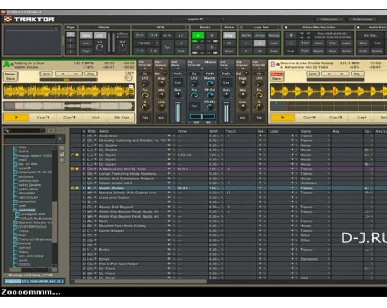The image size is (387, 308).
Task: Click Deck B filter Q knob
Action: pyautogui.click(x=259, y=107)
